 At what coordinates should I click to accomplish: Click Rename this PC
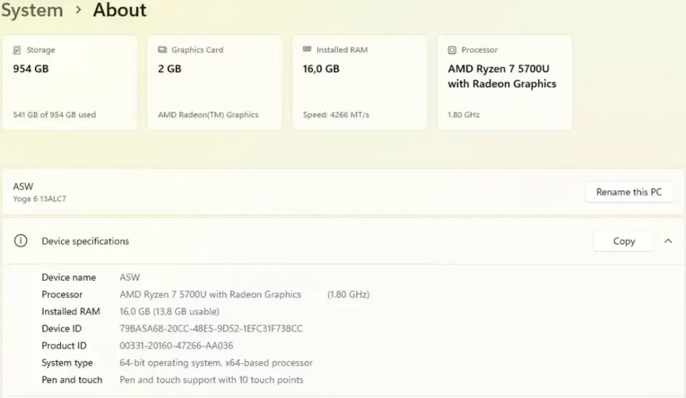[628, 192]
